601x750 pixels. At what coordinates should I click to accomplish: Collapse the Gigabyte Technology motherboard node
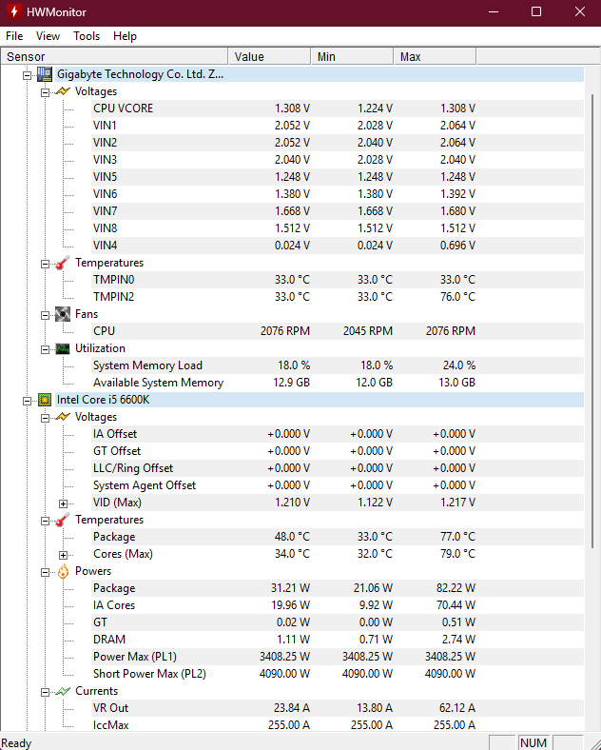(27, 74)
